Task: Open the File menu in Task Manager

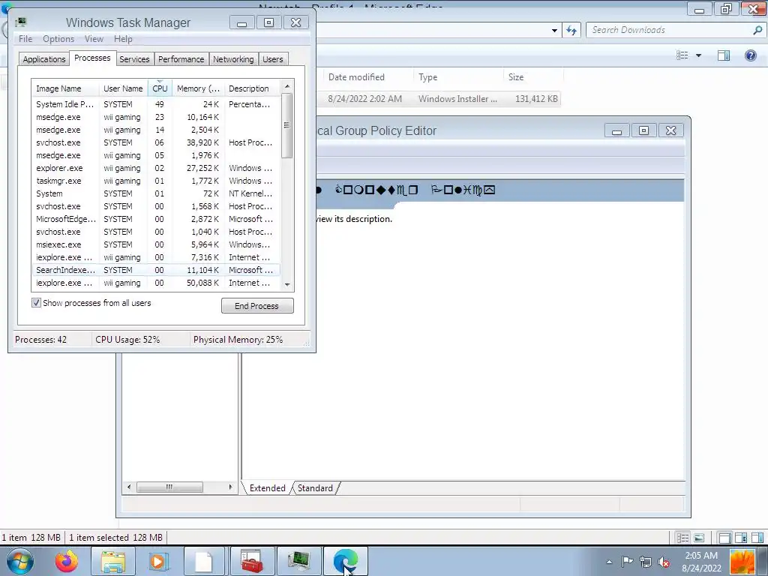Action: click(x=25, y=39)
